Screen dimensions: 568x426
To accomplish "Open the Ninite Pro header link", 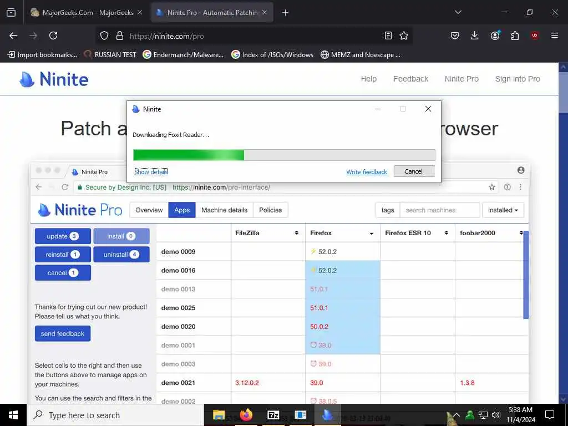I will click(461, 79).
